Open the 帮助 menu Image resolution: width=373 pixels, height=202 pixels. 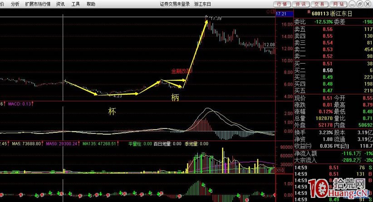(x=91, y=4)
